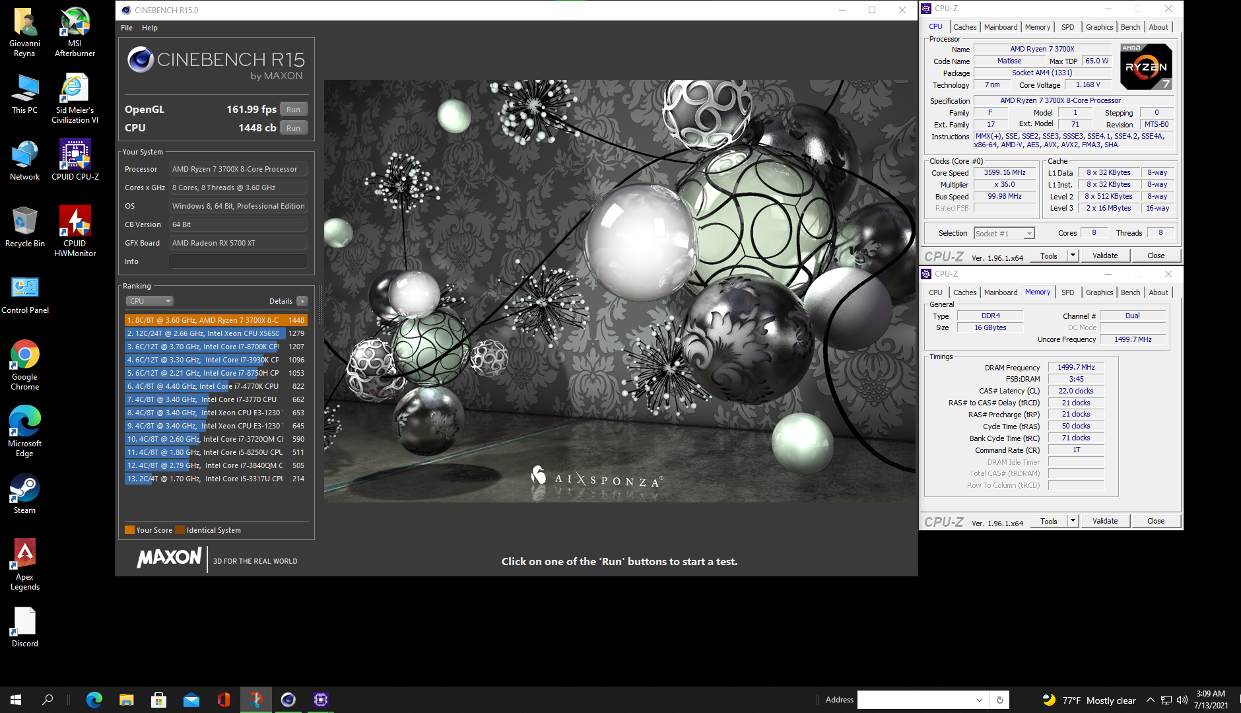The height and width of the screenshot is (713, 1241).
Task: Open Recycle Bin on desktop
Action: [x=24, y=227]
